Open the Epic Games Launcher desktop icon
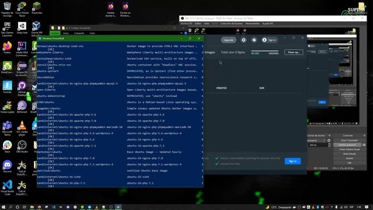 (7, 29)
